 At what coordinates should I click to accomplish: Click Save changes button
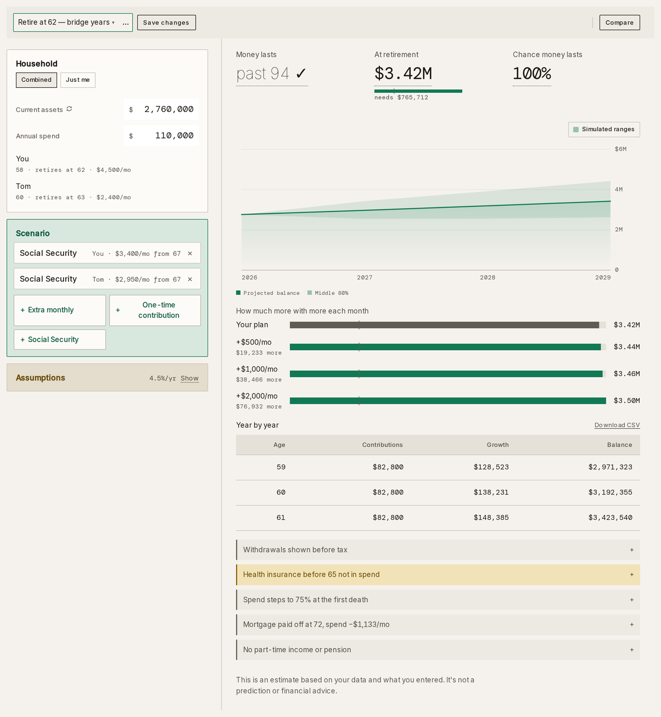[x=166, y=23]
